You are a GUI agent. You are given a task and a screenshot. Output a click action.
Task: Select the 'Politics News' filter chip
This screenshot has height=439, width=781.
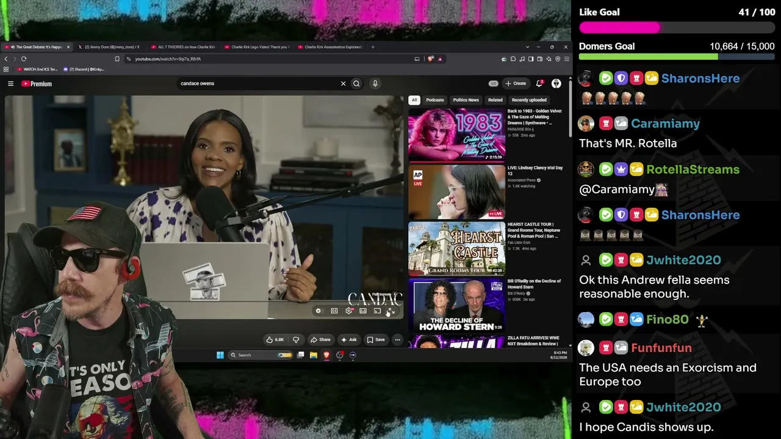point(466,100)
